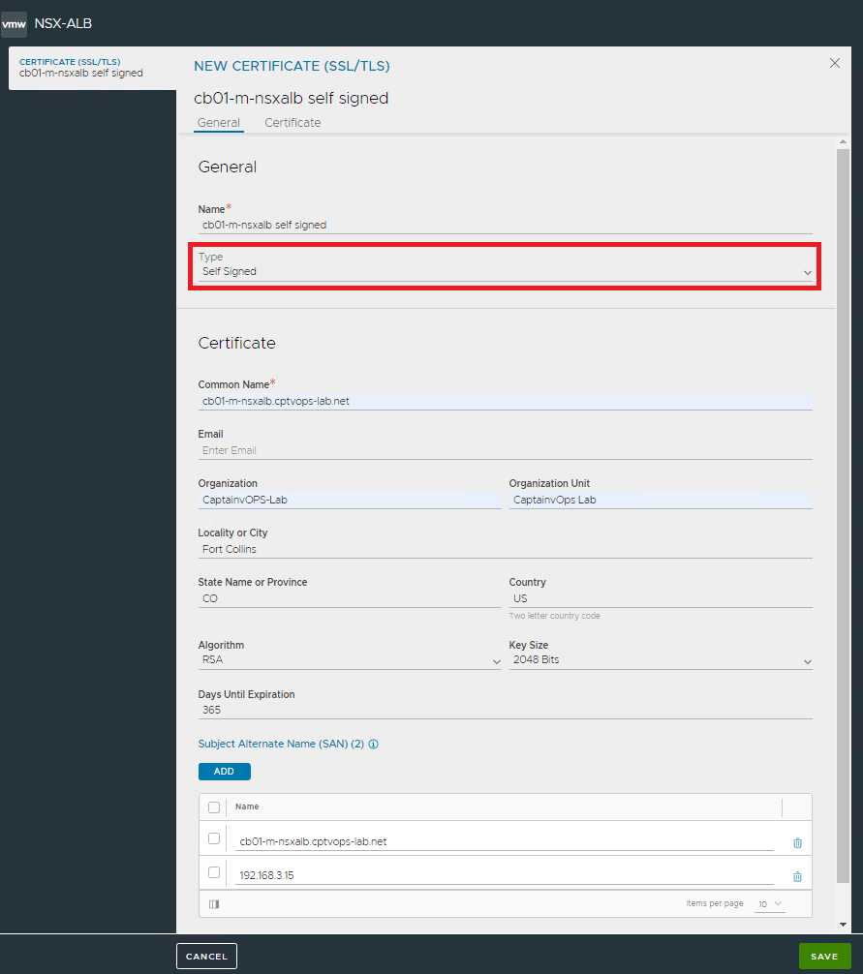Toggle the select-all checkbox in SAN table
This screenshot has width=863, height=974.
tap(214, 807)
